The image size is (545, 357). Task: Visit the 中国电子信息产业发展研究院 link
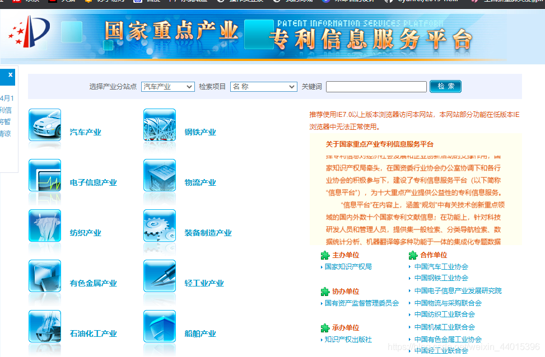(458, 290)
